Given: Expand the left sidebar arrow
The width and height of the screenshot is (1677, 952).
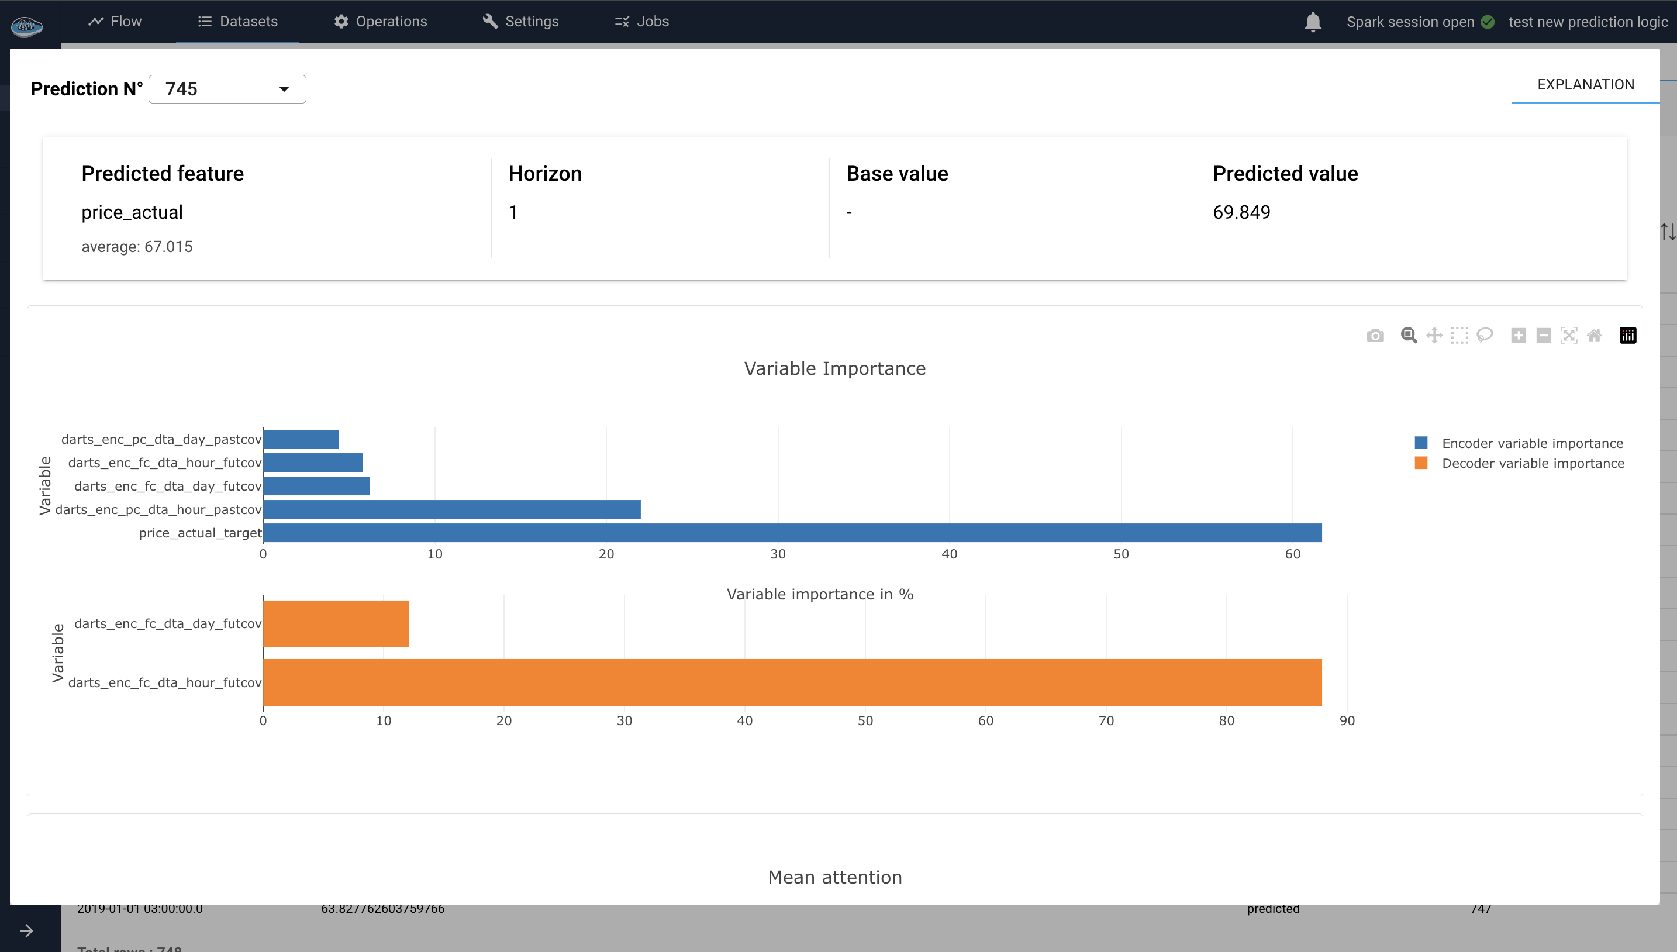Looking at the screenshot, I should 26,930.
